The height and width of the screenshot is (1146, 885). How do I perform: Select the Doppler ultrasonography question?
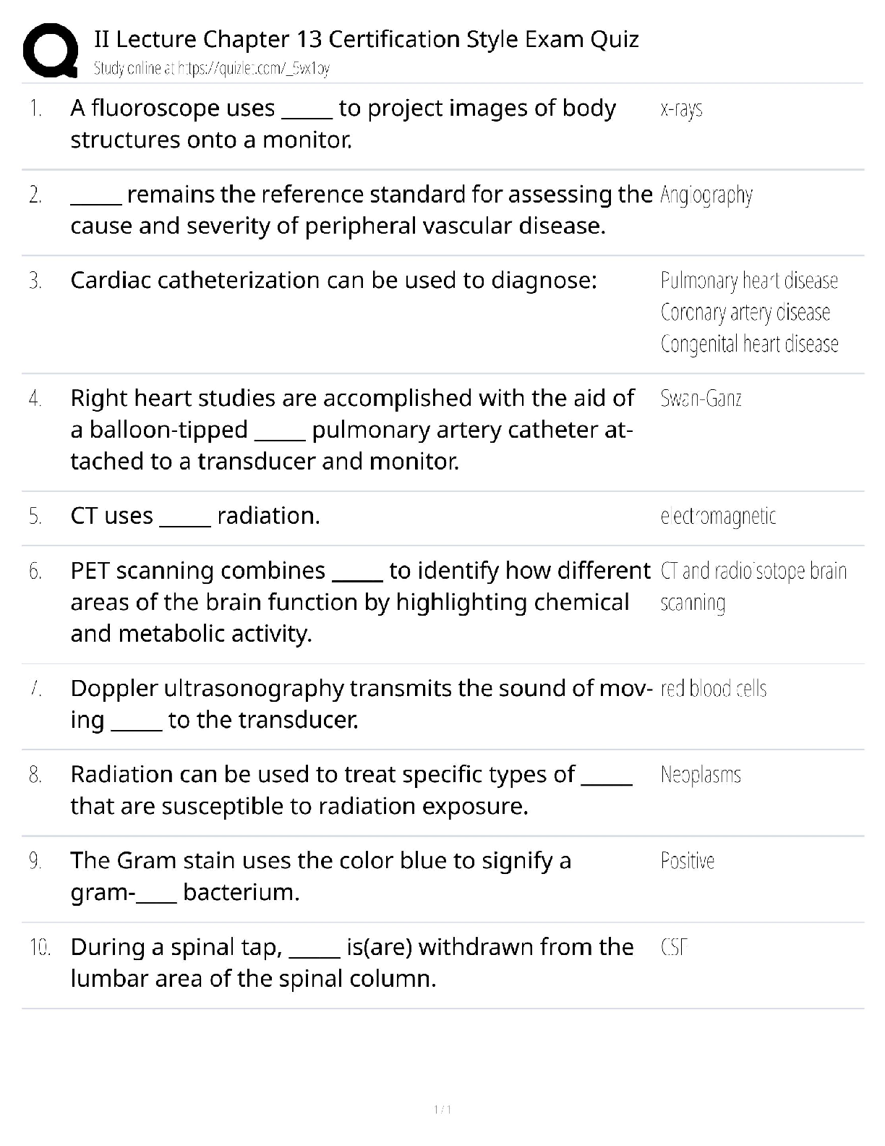(360, 704)
